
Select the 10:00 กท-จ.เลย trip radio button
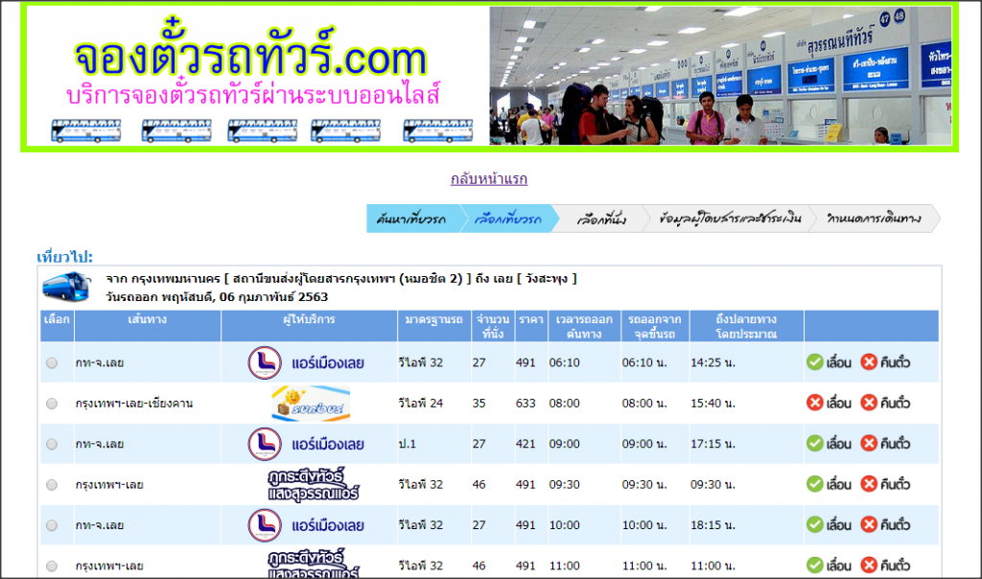[x=52, y=525]
